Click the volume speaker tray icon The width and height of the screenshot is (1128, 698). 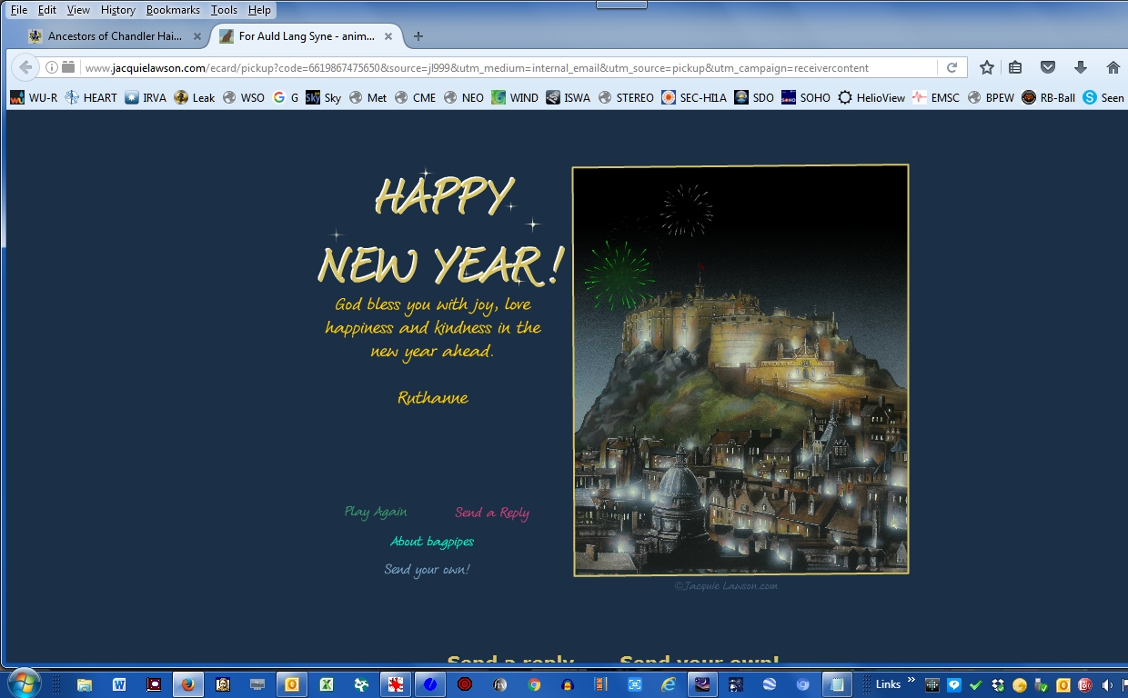point(1107,684)
